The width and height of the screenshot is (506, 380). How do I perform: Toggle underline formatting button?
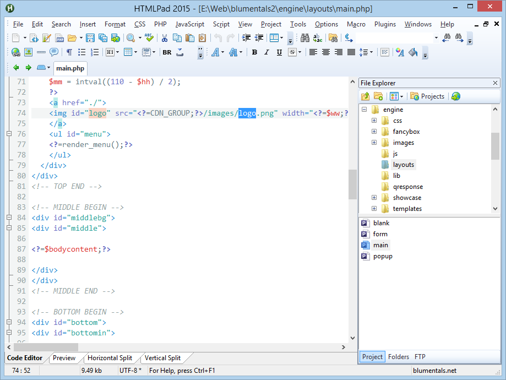pos(279,52)
